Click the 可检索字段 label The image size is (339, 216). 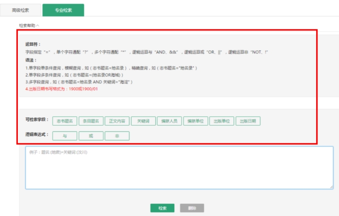[37, 120]
